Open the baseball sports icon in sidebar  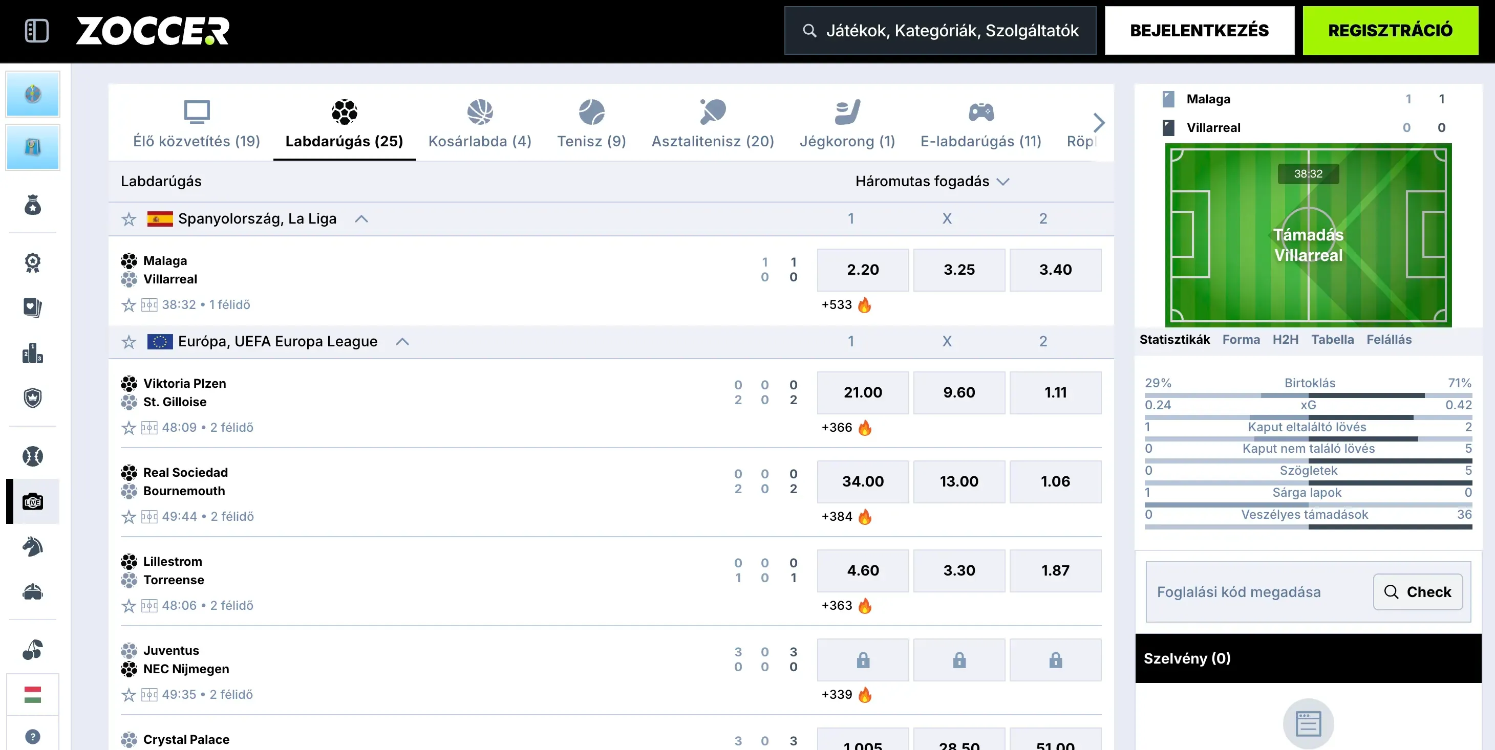click(32, 456)
